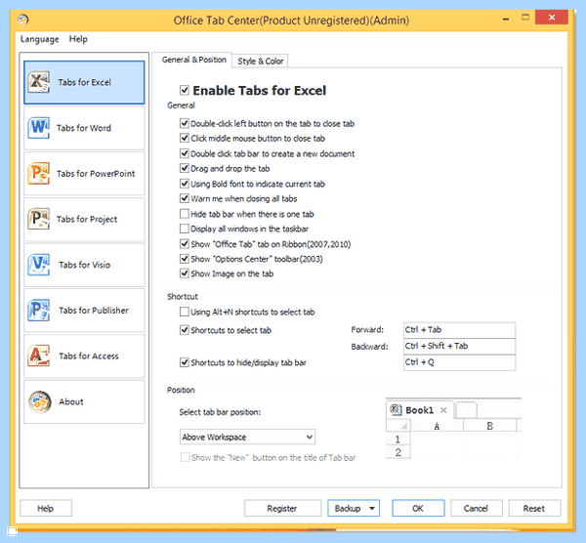Image resolution: width=586 pixels, height=543 pixels.
Task: Enable Hide tab bar when there is one tab
Action: 185,214
